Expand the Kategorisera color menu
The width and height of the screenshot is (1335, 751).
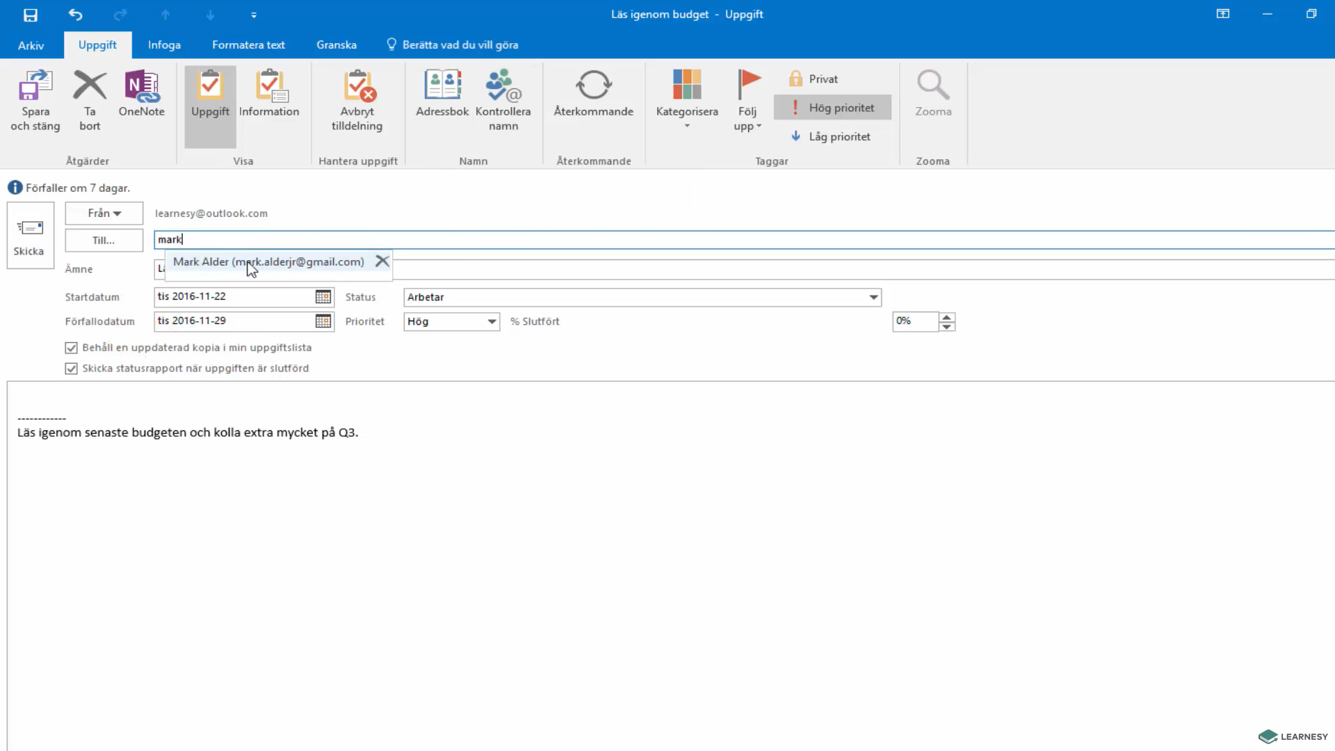tap(687, 101)
